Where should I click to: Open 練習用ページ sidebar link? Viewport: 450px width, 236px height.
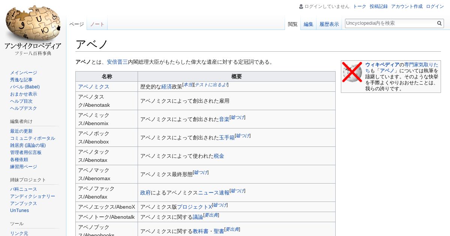(24, 167)
